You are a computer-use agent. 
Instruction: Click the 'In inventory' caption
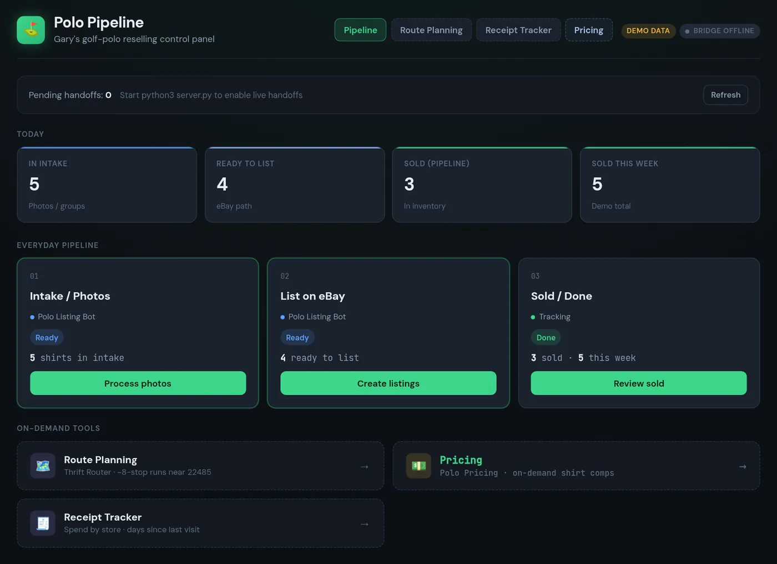coord(425,206)
